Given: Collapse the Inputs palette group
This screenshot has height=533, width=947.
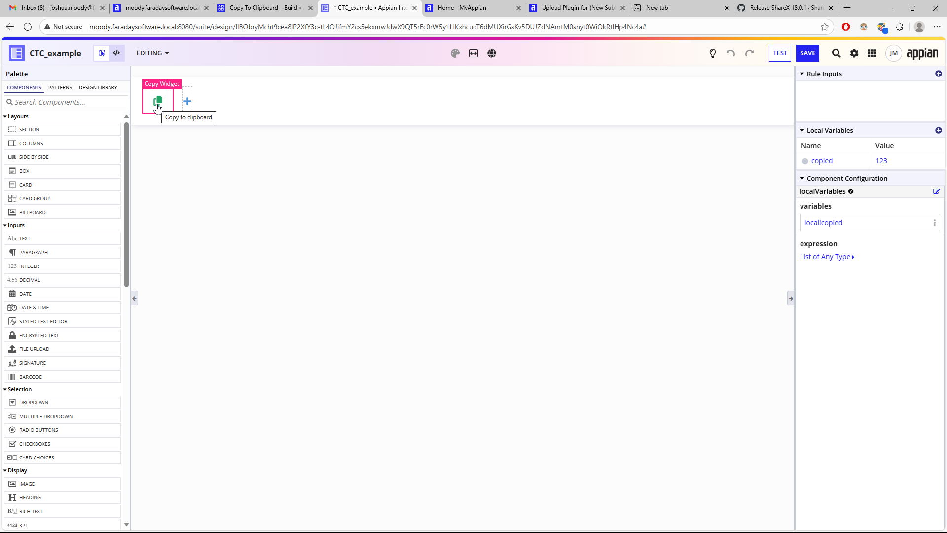Looking at the screenshot, I should point(14,226).
